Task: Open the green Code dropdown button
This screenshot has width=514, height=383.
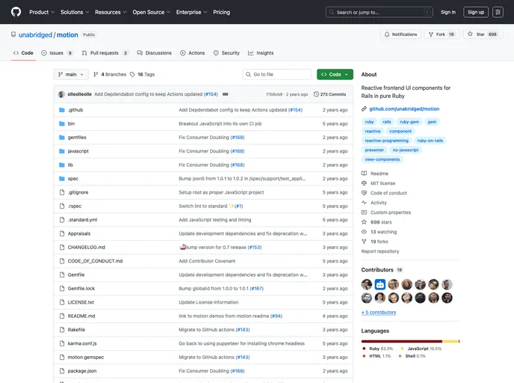Action: pyautogui.click(x=335, y=75)
